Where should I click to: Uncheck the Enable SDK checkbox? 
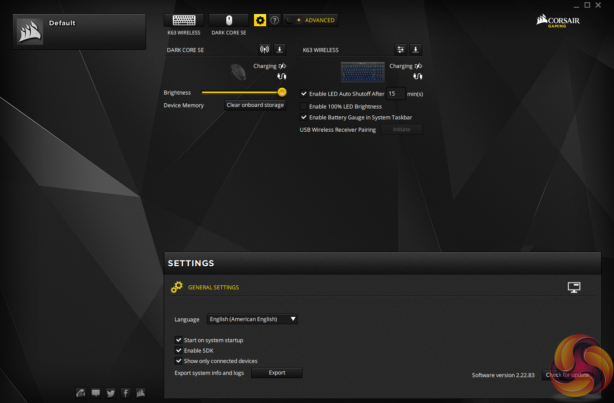click(179, 350)
